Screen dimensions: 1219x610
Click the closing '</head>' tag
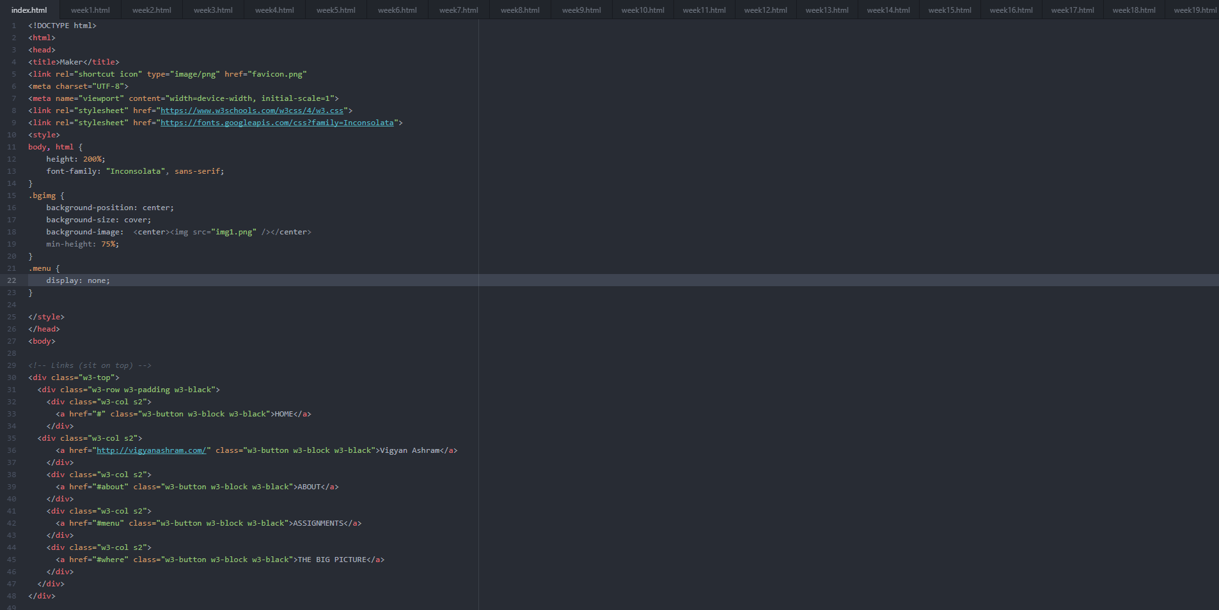tap(44, 329)
